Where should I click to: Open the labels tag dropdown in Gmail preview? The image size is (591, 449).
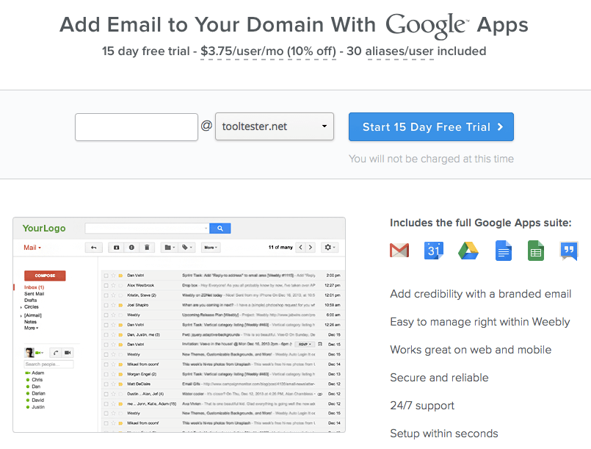click(x=187, y=248)
